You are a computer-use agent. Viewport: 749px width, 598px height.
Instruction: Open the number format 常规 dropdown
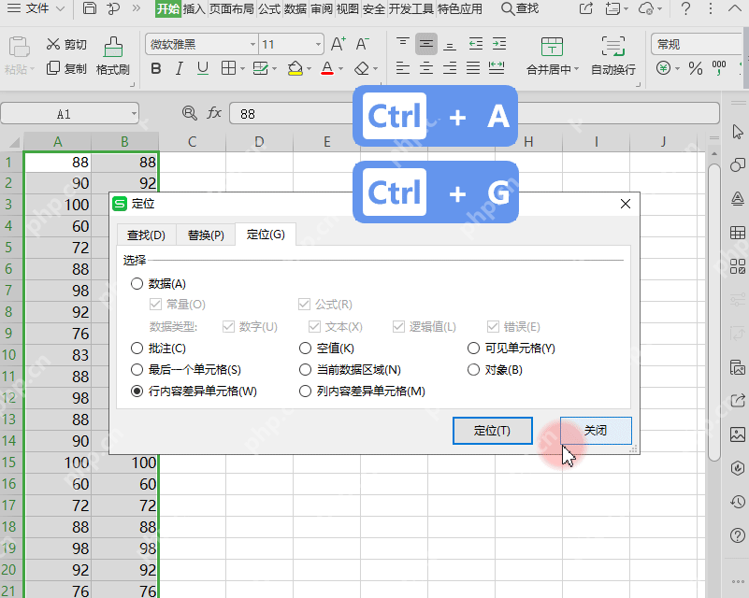[699, 45]
